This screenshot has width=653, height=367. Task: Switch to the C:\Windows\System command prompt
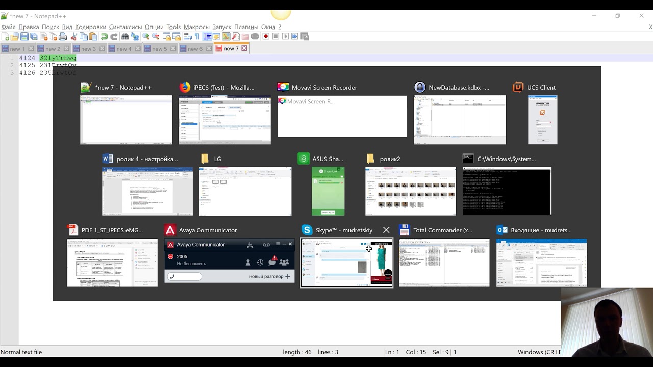coord(507,191)
